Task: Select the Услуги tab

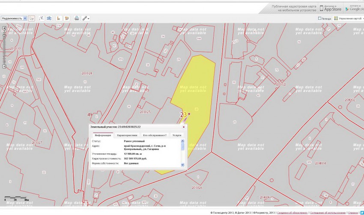Action: click(x=176, y=135)
